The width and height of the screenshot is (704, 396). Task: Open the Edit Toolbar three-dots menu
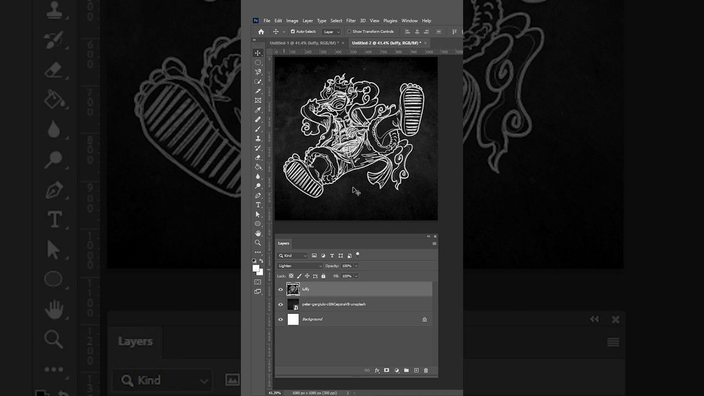(x=258, y=252)
